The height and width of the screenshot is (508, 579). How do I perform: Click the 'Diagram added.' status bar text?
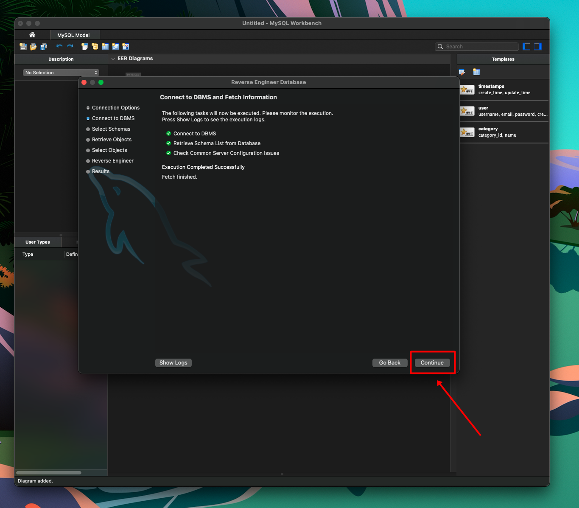[35, 481]
